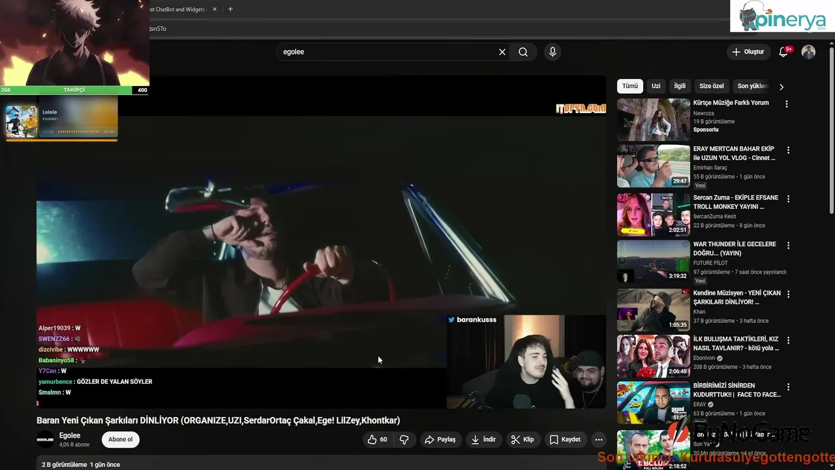Screen dimensions: 835x470
Task: Open options for Kürtçe Müziğe Farklı Yorum
Action: (x=786, y=104)
